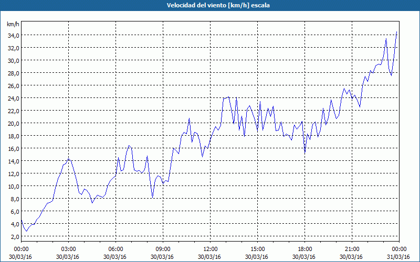
Task: Click the 24,0 y-axis value
Action: (13, 98)
